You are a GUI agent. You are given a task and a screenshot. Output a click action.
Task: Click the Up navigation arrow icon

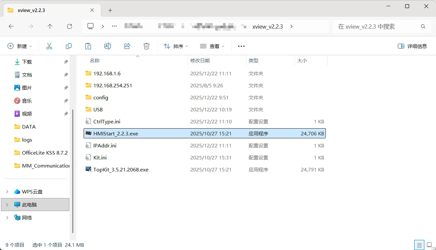[x=50, y=26]
